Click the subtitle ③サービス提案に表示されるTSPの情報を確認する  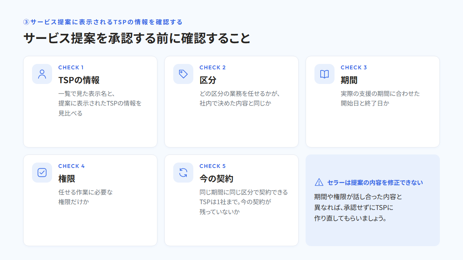click(x=103, y=22)
